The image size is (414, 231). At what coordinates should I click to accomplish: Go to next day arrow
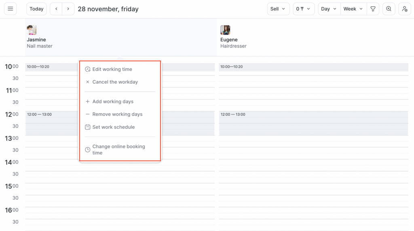tap(68, 9)
